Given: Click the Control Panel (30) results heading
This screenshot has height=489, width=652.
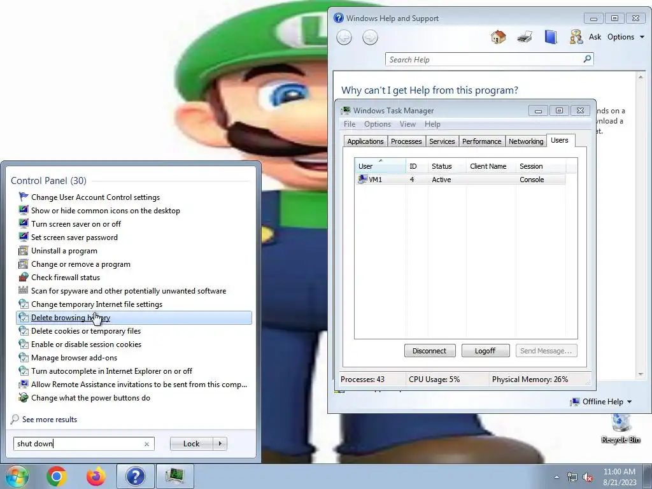Looking at the screenshot, I should 48,180.
